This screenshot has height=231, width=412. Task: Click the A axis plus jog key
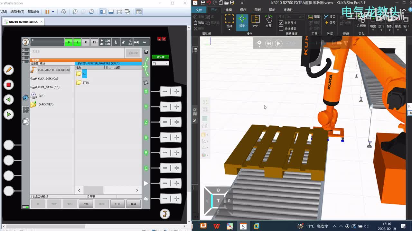click(177, 137)
